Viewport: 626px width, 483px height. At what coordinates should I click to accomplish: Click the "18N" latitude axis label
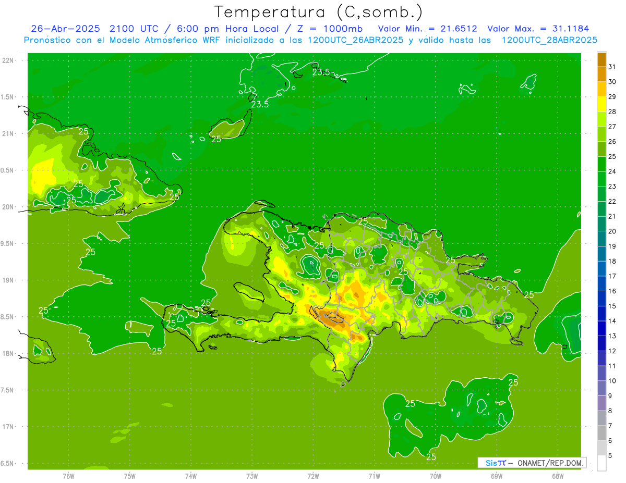(9, 353)
